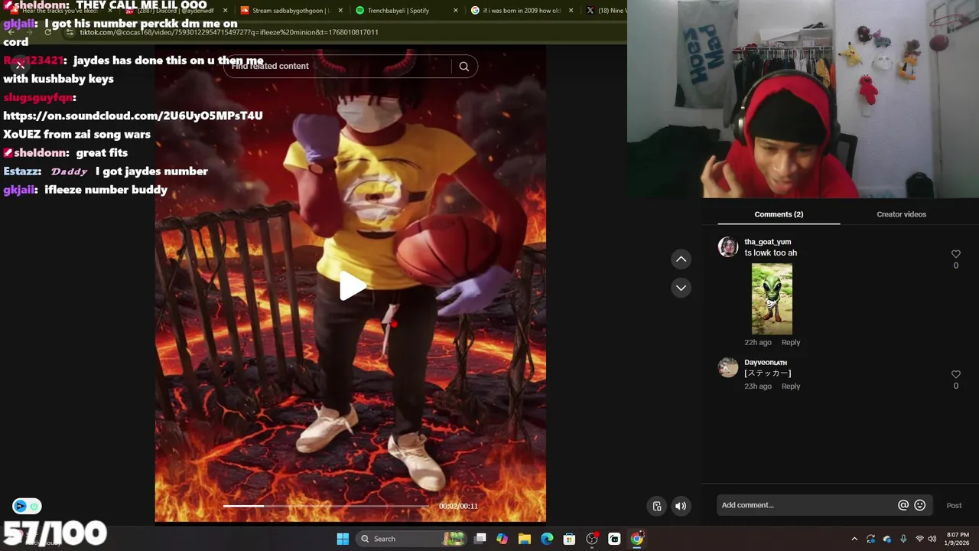Click the 00:02/00:11 video time label

pyautogui.click(x=458, y=506)
